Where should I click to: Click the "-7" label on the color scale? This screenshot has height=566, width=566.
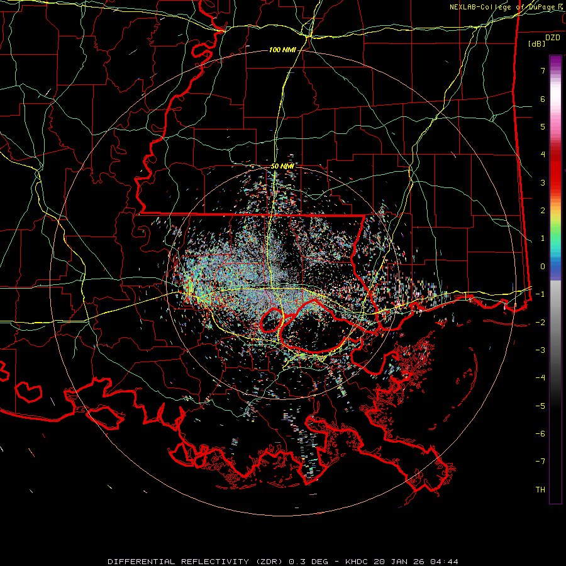[x=540, y=462]
